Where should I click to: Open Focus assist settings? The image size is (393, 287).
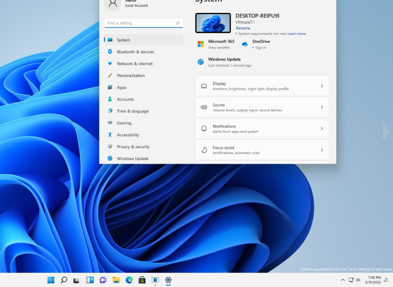click(262, 150)
